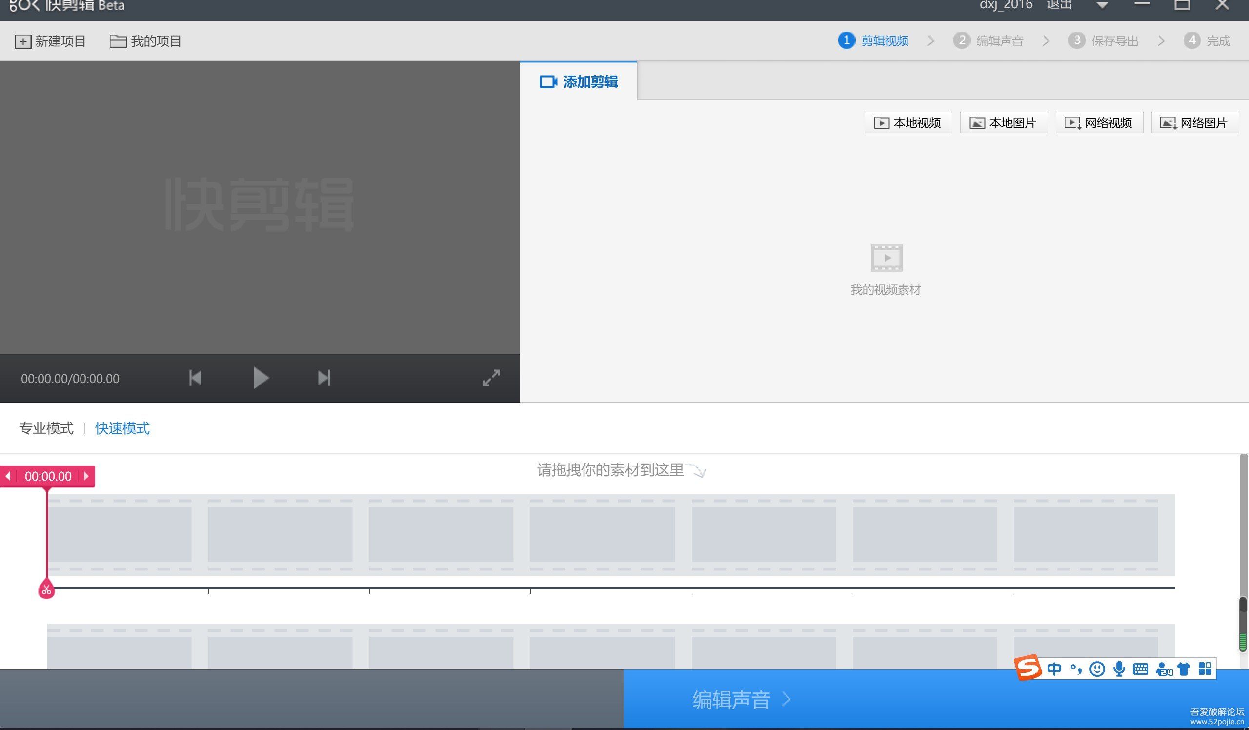The width and height of the screenshot is (1249, 730).
Task: Click the first empty timeline frame slot
Action: [x=119, y=534]
